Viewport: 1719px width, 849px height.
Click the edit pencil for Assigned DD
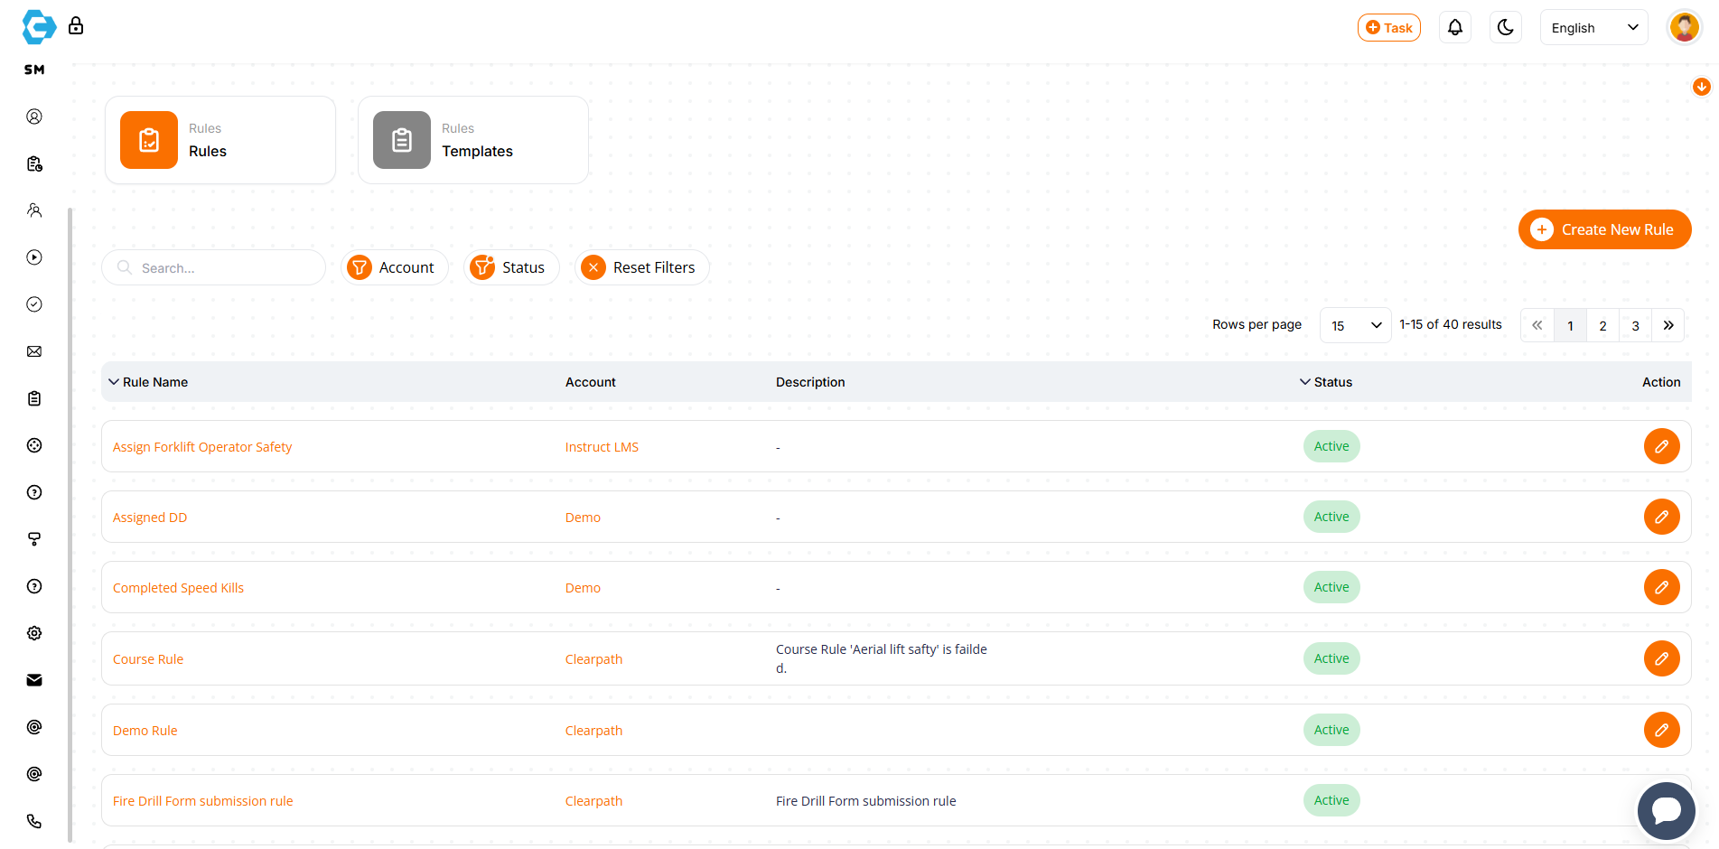click(x=1660, y=517)
